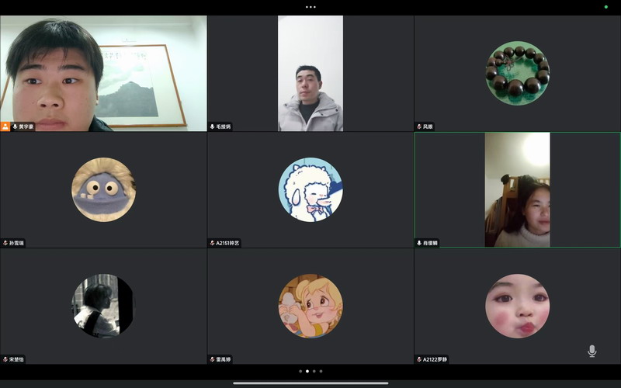This screenshot has width=621, height=388.
Task: Toggle the floating microphone mute button
Action: (592, 352)
